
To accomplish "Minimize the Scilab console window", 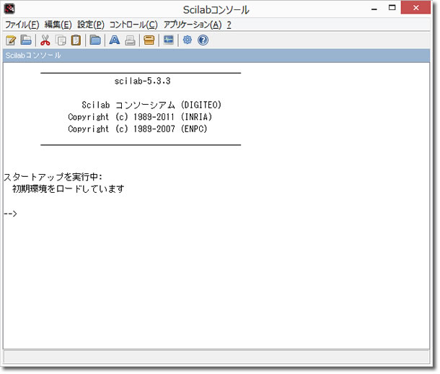I will pos(374,9).
